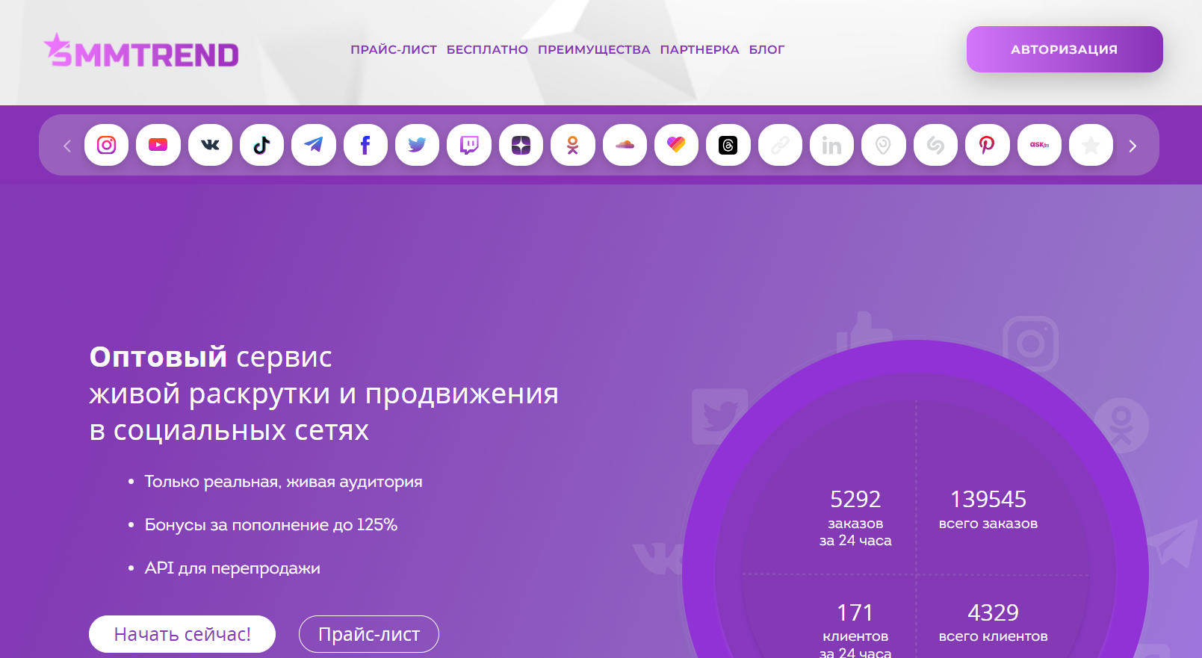Choose the map pin location icon
This screenshot has width=1202, height=658.
click(884, 145)
